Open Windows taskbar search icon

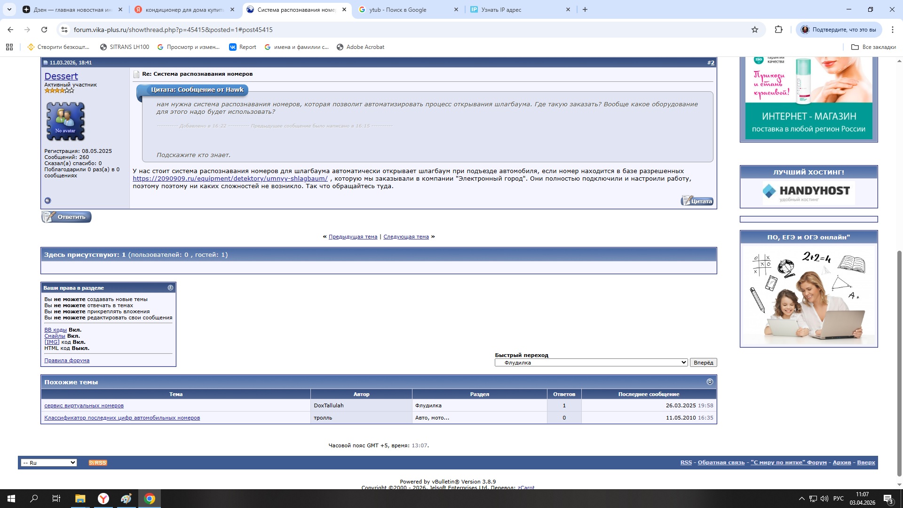[34, 499]
